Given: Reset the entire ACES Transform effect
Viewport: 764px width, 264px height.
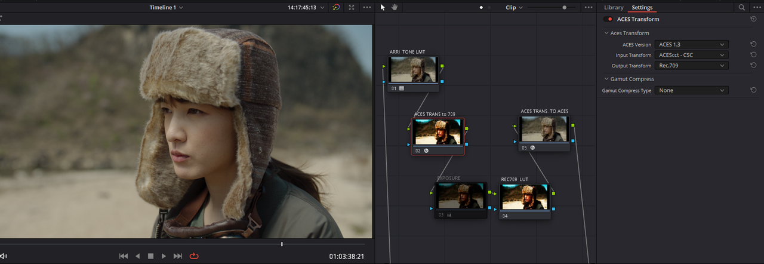Looking at the screenshot, I should pos(753,19).
